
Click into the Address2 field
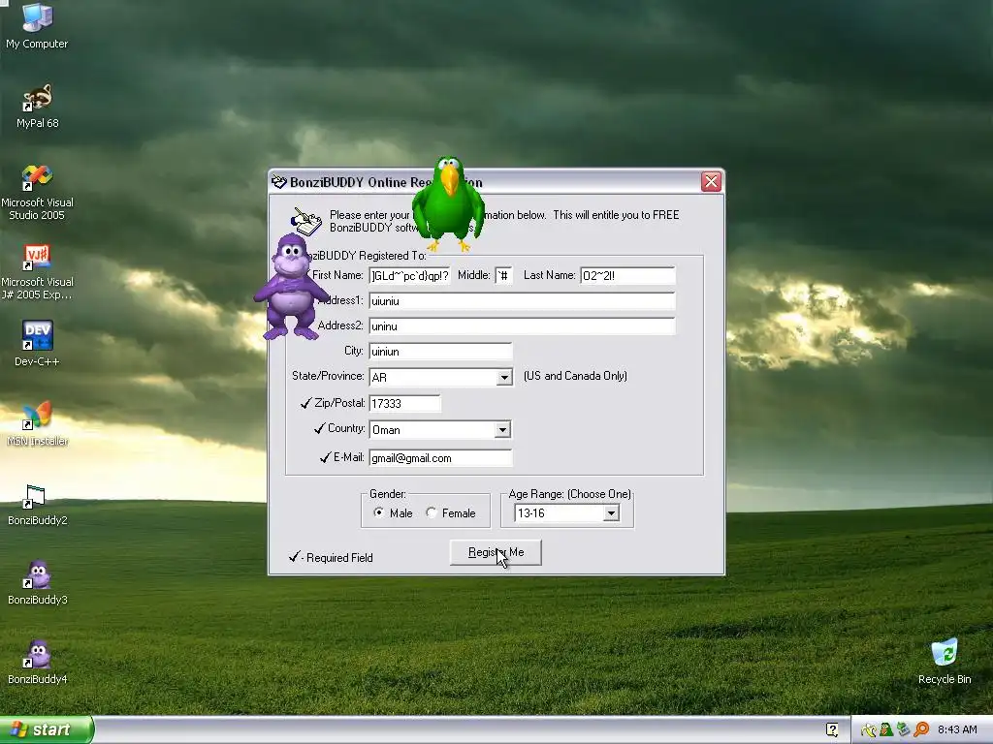point(522,325)
